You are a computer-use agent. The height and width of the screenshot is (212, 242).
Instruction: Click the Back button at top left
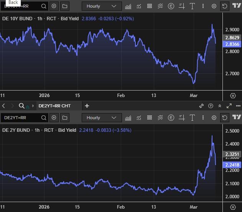(13, 2)
